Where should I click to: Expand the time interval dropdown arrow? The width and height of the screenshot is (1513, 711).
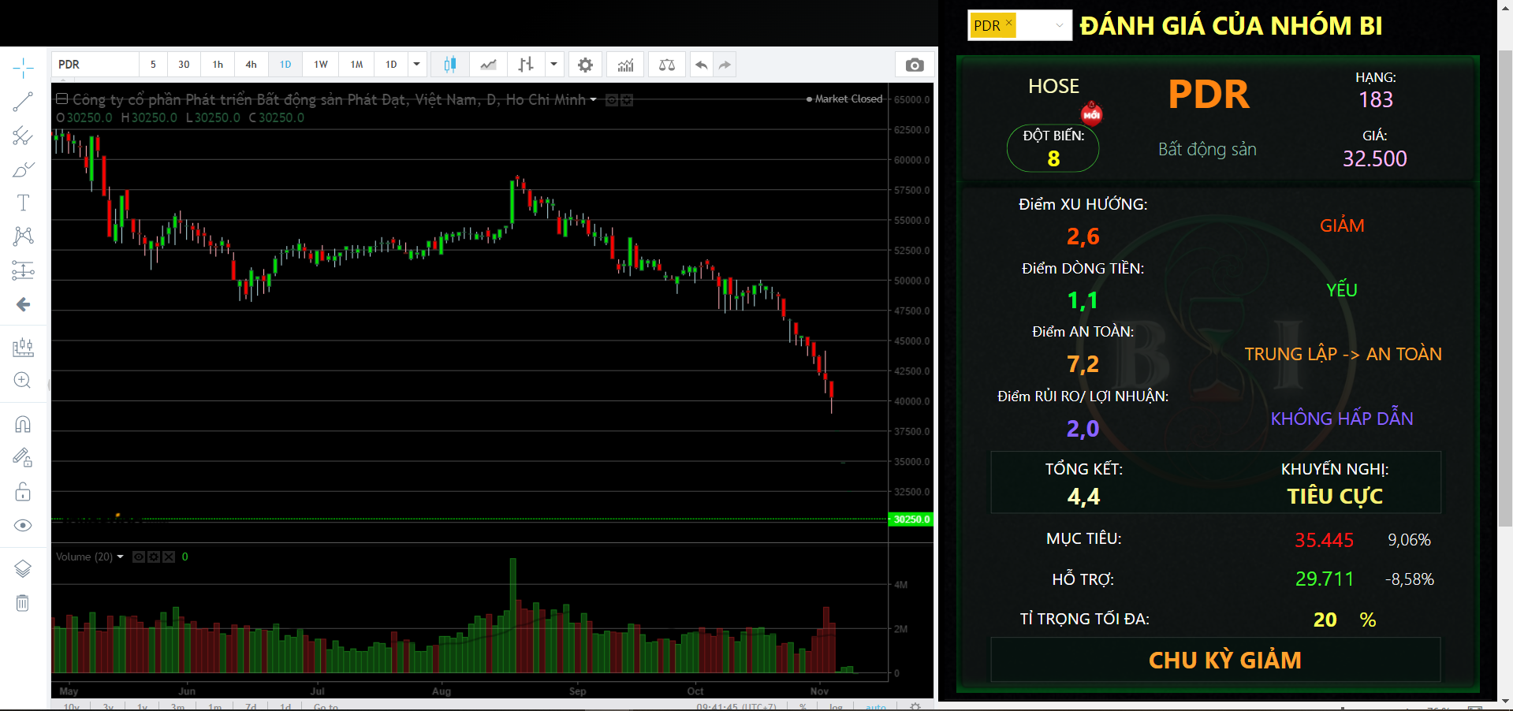(x=417, y=65)
